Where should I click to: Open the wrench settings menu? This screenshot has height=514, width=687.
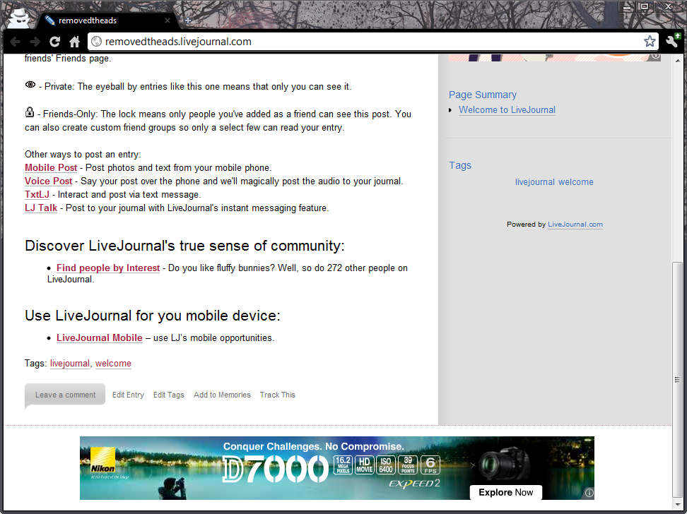(x=673, y=41)
